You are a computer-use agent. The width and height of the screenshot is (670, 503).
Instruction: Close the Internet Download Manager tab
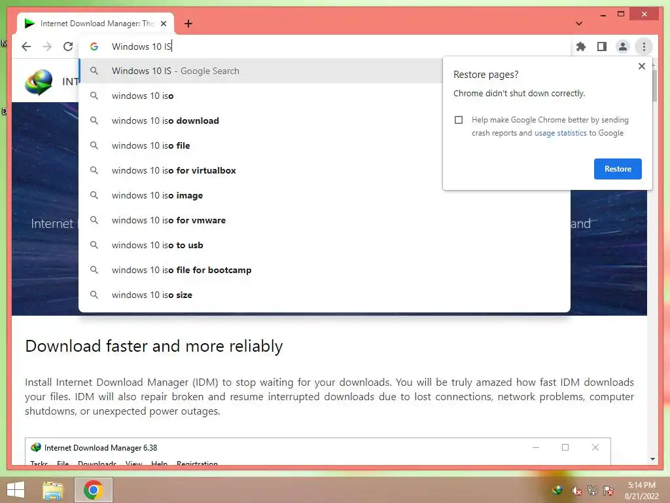tap(163, 24)
